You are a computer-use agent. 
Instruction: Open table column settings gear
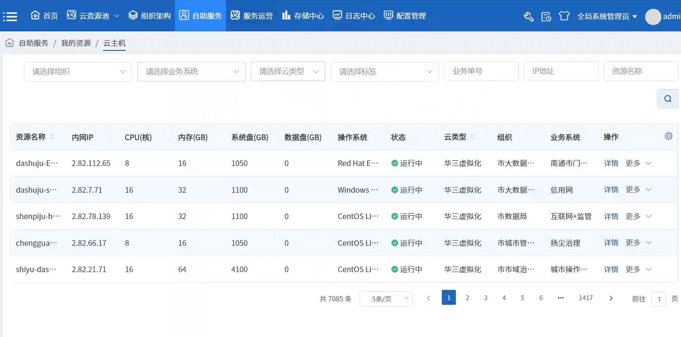669,136
